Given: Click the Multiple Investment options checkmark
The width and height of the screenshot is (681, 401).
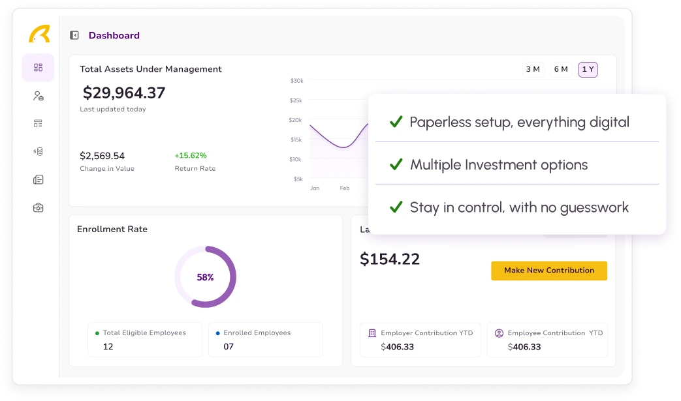Looking at the screenshot, I should [x=396, y=164].
